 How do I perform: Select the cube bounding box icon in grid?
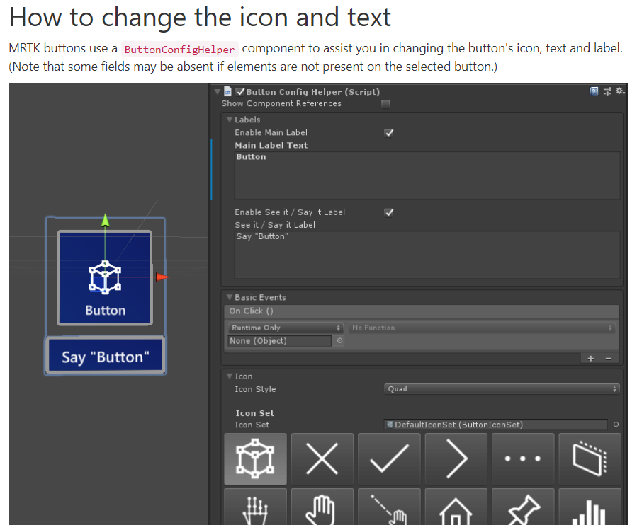coord(255,459)
